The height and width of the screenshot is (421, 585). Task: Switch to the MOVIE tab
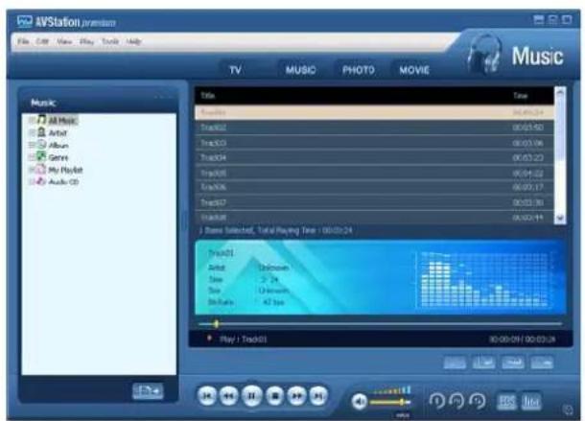coord(414,70)
